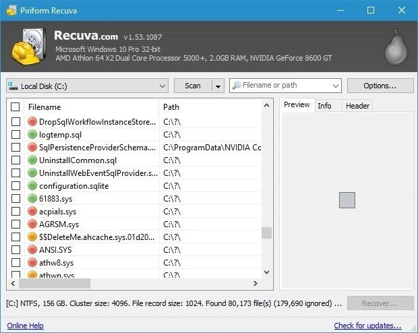The height and width of the screenshot is (333, 418).
Task: Click red status dot for SqlPersistenceProviderSchema
Action: point(32,147)
